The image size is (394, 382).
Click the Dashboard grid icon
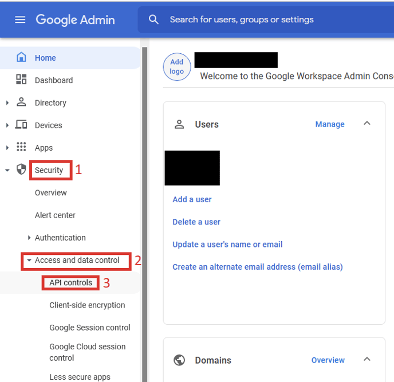pyautogui.click(x=21, y=80)
